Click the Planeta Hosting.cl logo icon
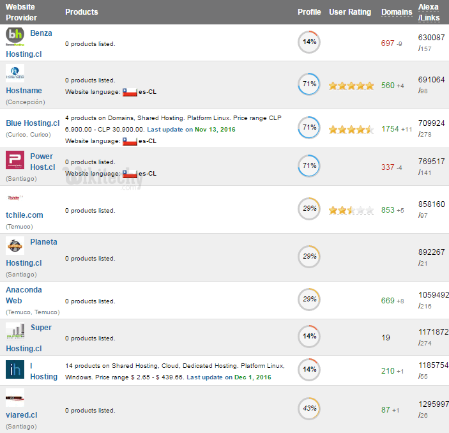The height and width of the screenshot is (433, 449). tap(15, 246)
